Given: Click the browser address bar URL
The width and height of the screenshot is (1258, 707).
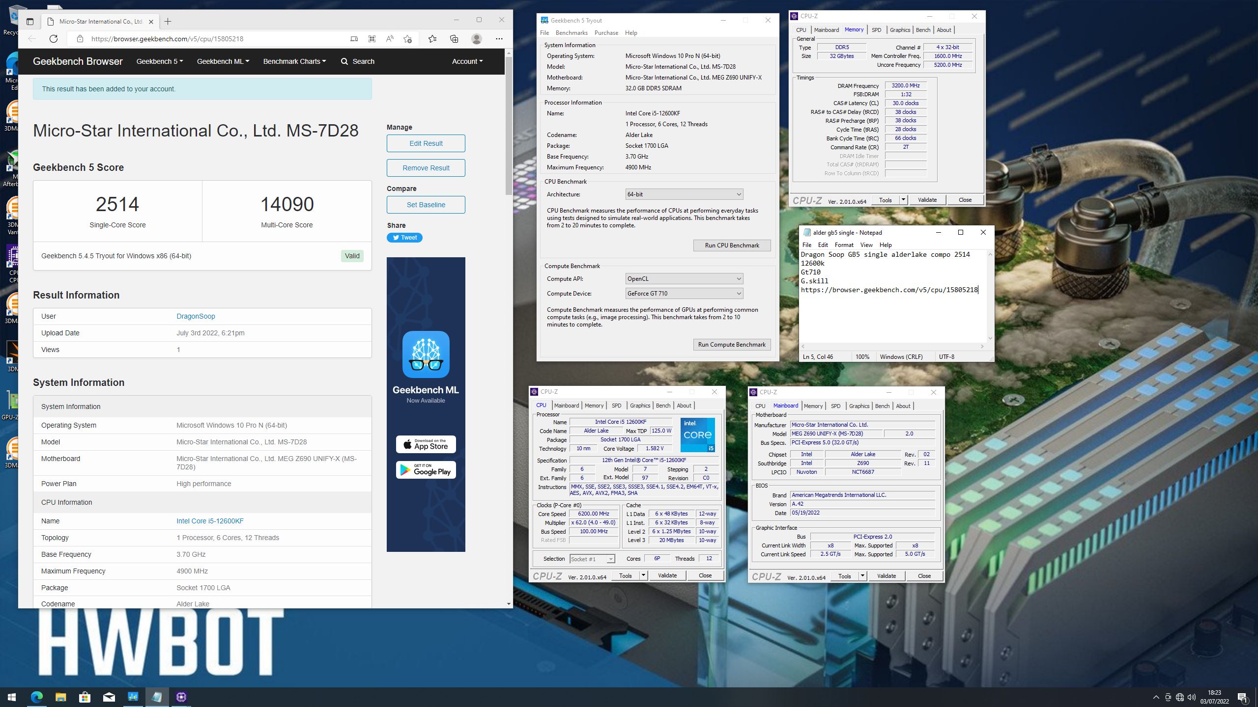Looking at the screenshot, I should [167, 39].
